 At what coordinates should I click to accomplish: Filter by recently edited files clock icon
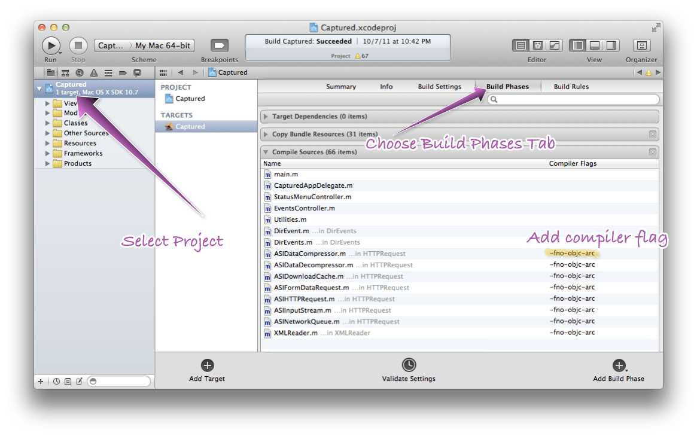56,382
